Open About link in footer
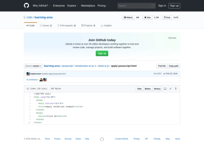 (x=178, y=139)
